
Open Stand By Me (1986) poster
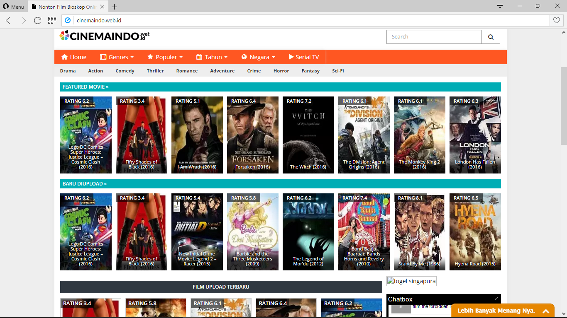420,232
